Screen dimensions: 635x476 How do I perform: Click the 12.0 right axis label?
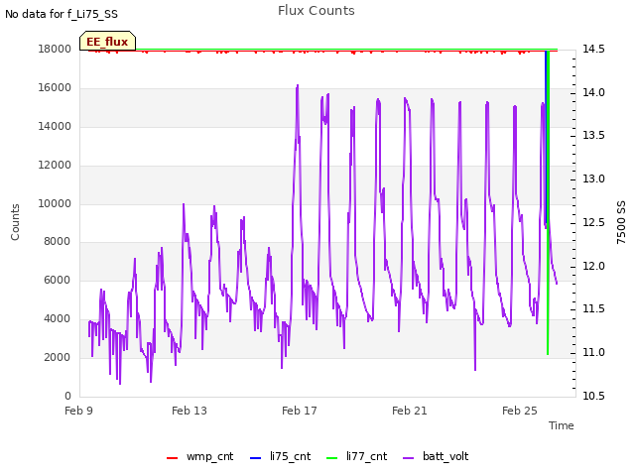pyautogui.click(x=593, y=266)
